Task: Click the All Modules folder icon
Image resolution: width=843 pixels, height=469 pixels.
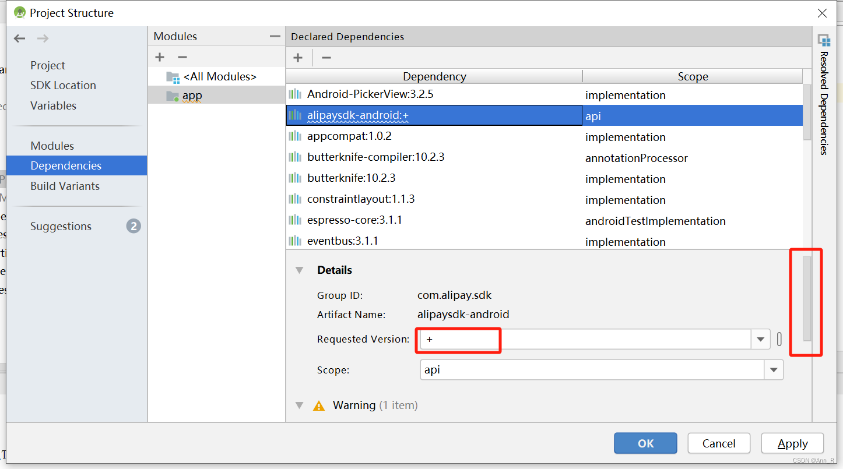Action: [x=173, y=77]
